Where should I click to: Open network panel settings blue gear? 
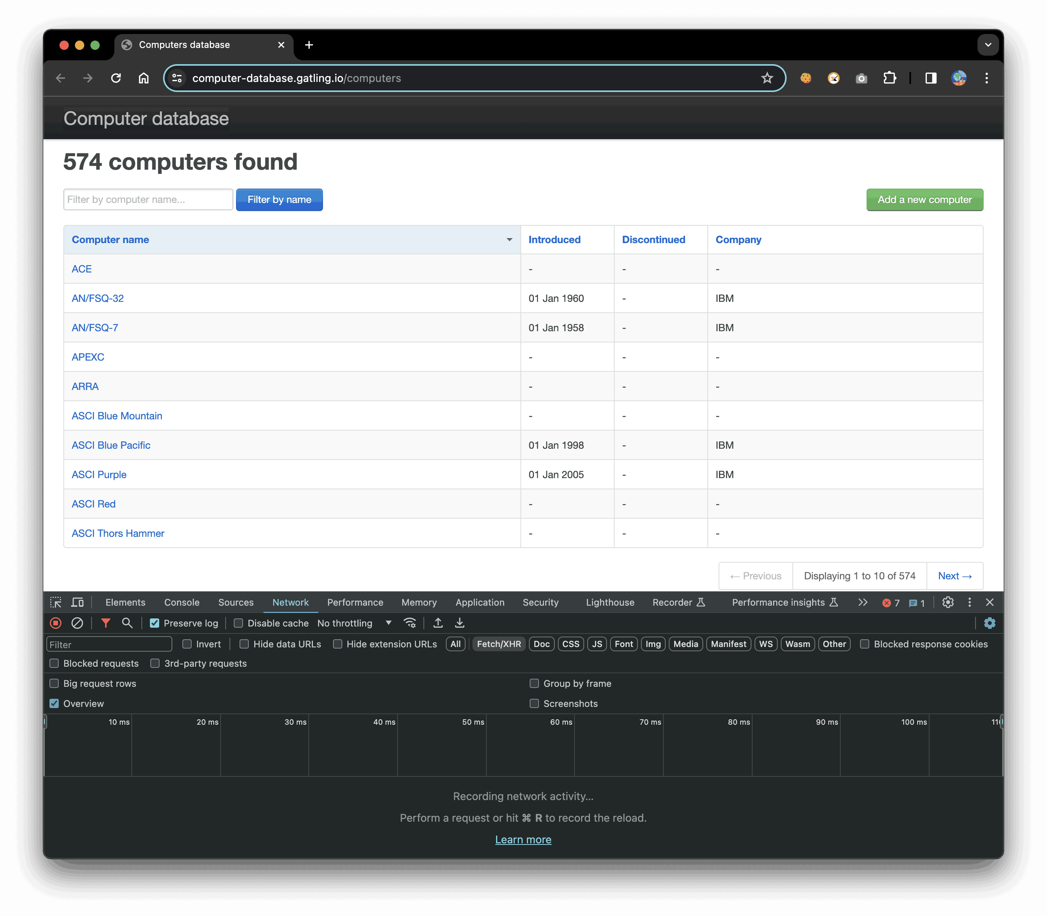pyautogui.click(x=989, y=623)
